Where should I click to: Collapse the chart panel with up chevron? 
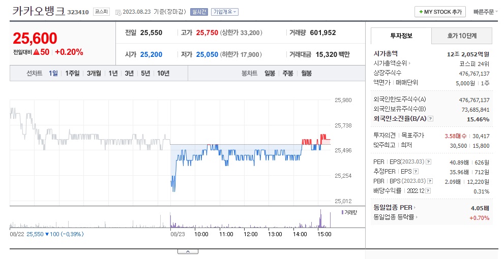pyautogui.click(x=188, y=251)
